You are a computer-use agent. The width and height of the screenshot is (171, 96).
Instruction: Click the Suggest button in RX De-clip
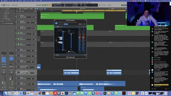(x=57, y=55)
